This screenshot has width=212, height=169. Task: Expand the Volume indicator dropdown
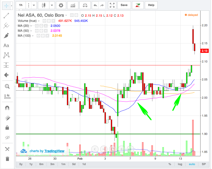click(x=39, y=21)
